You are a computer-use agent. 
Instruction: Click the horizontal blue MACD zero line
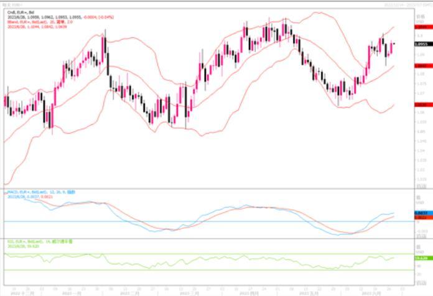187,221
